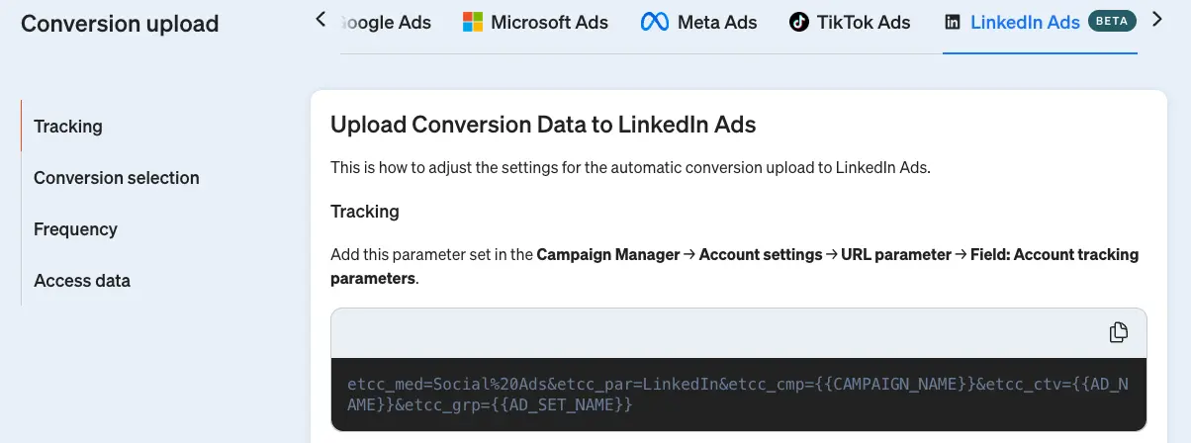Select the LinkedIn Ads tab label
The width and height of the screenshot is (1191, 443).
[x=1025, y=22]
